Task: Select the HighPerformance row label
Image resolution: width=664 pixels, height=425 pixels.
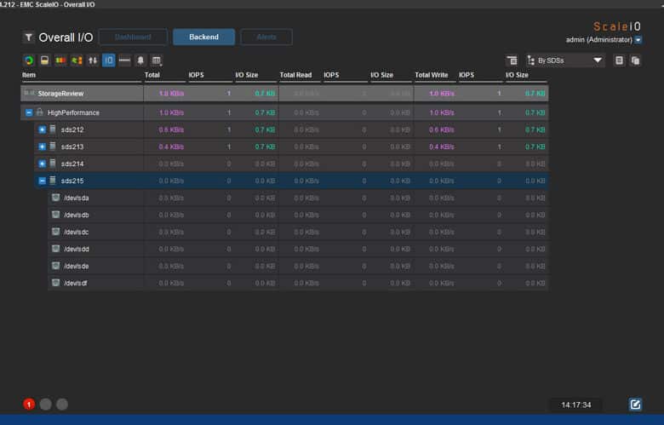Action: (73, 112)
